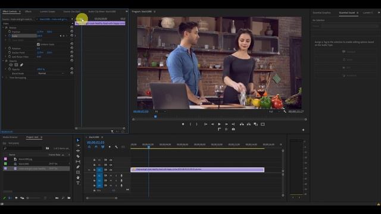Screen dimensions: 381x214
Task: Open the Program monitor Button Editor plus
Action: coord(303,130)
